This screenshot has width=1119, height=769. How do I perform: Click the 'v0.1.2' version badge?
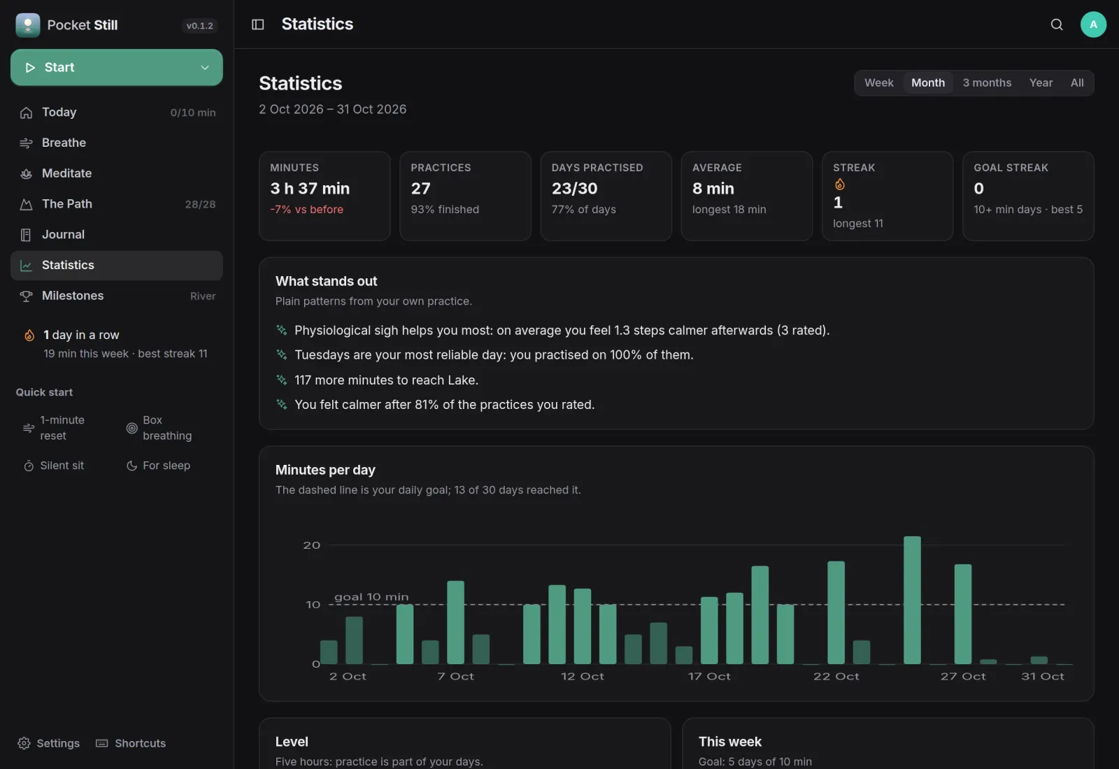pos(199,26)
